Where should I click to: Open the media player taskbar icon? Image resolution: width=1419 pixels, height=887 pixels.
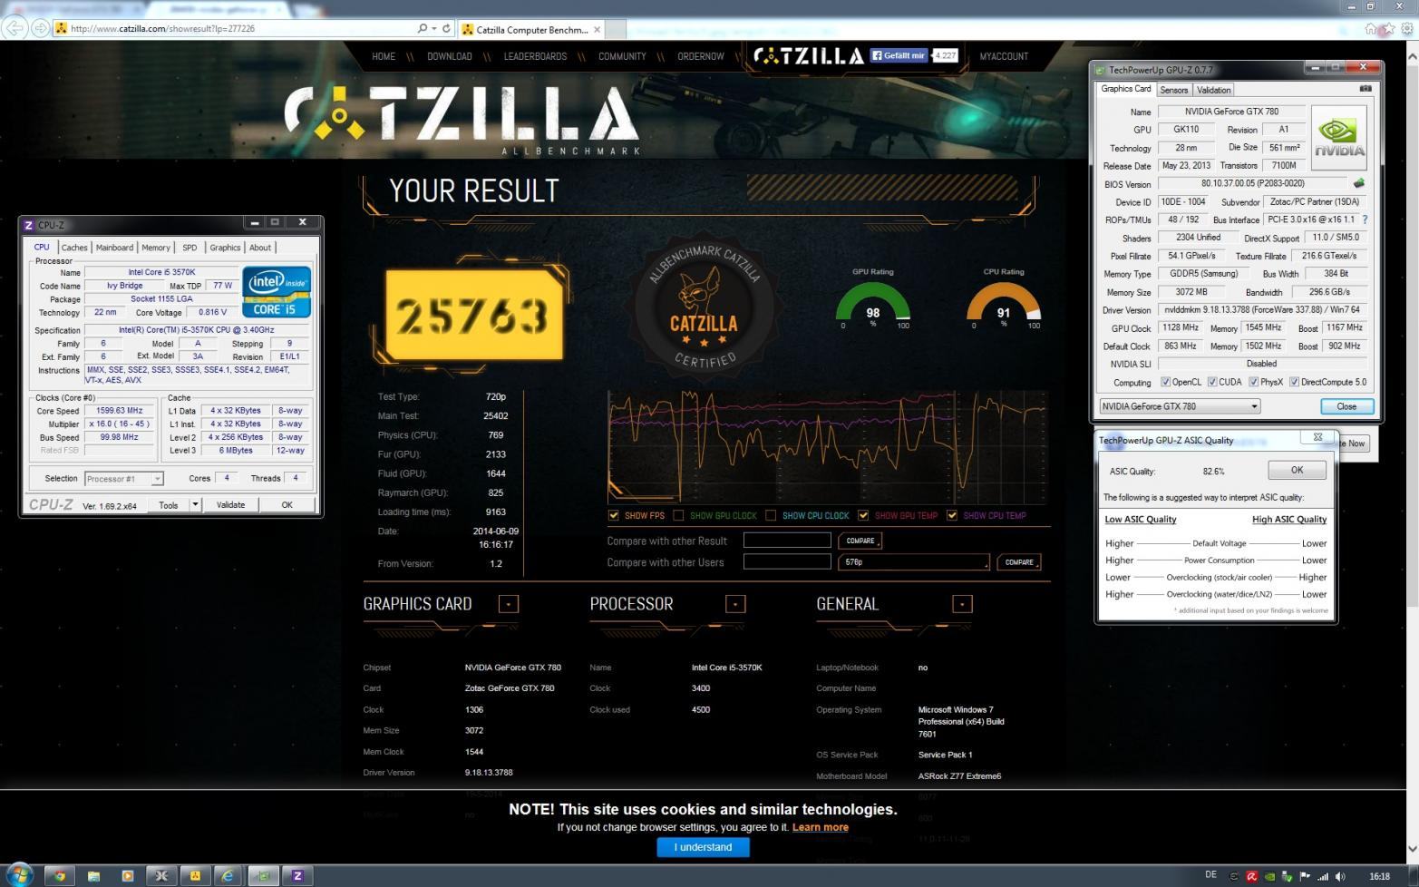127,875
